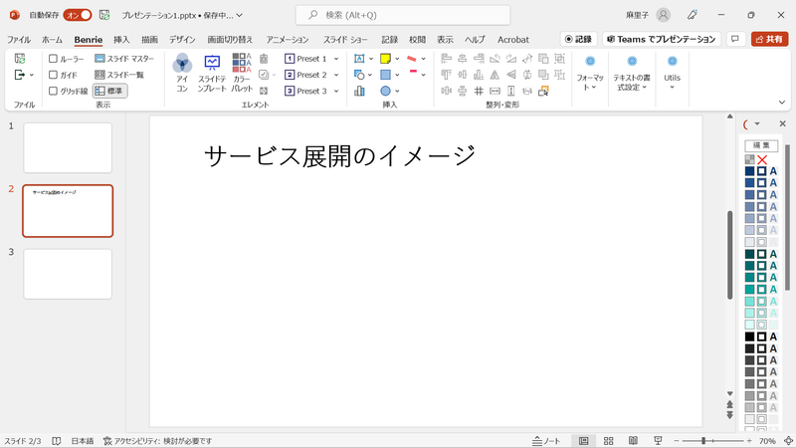This screenshot has height=448, width=796.
Task: Insert the red diagonal line
Action: click(x=412, y=59)
